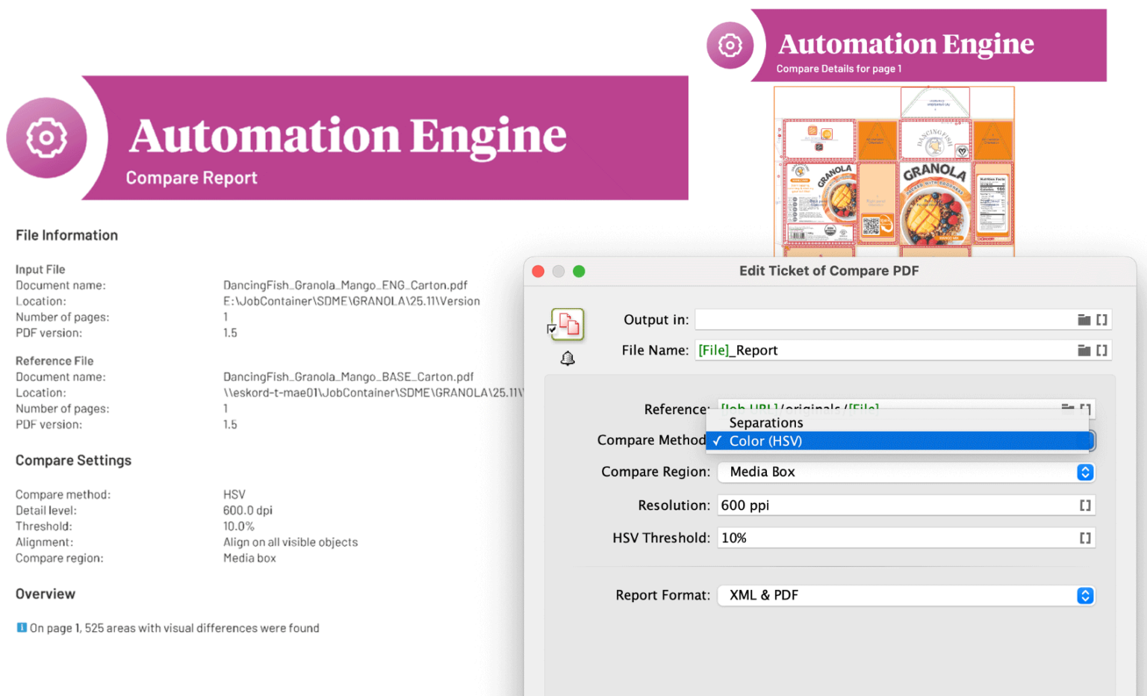This screenshot has height=696, width=1147.
Task: Click the HSV Threshold 10% field
Action: coord(896,539)
